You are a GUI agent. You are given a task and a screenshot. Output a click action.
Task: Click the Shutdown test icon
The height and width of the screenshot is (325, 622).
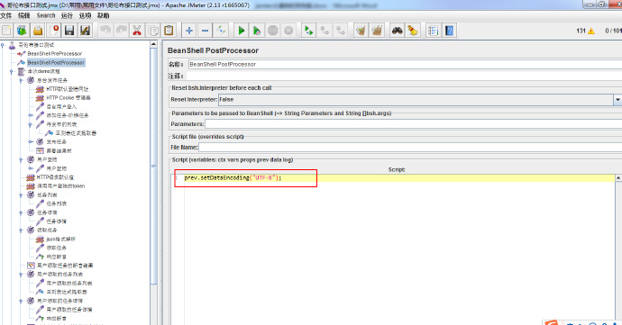[288, 31]
